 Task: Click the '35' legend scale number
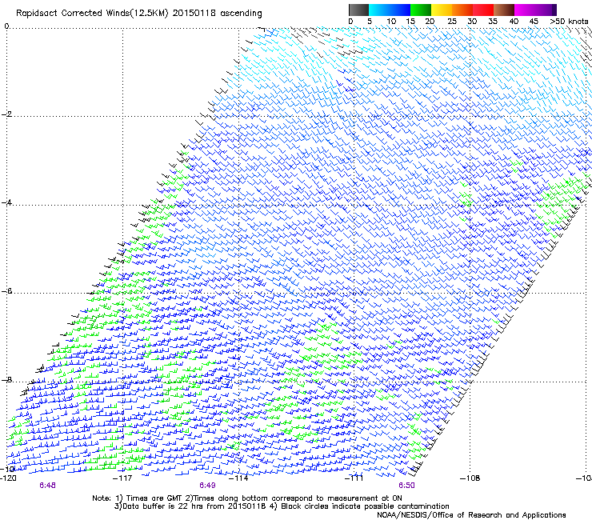click(x=493, y=22)
